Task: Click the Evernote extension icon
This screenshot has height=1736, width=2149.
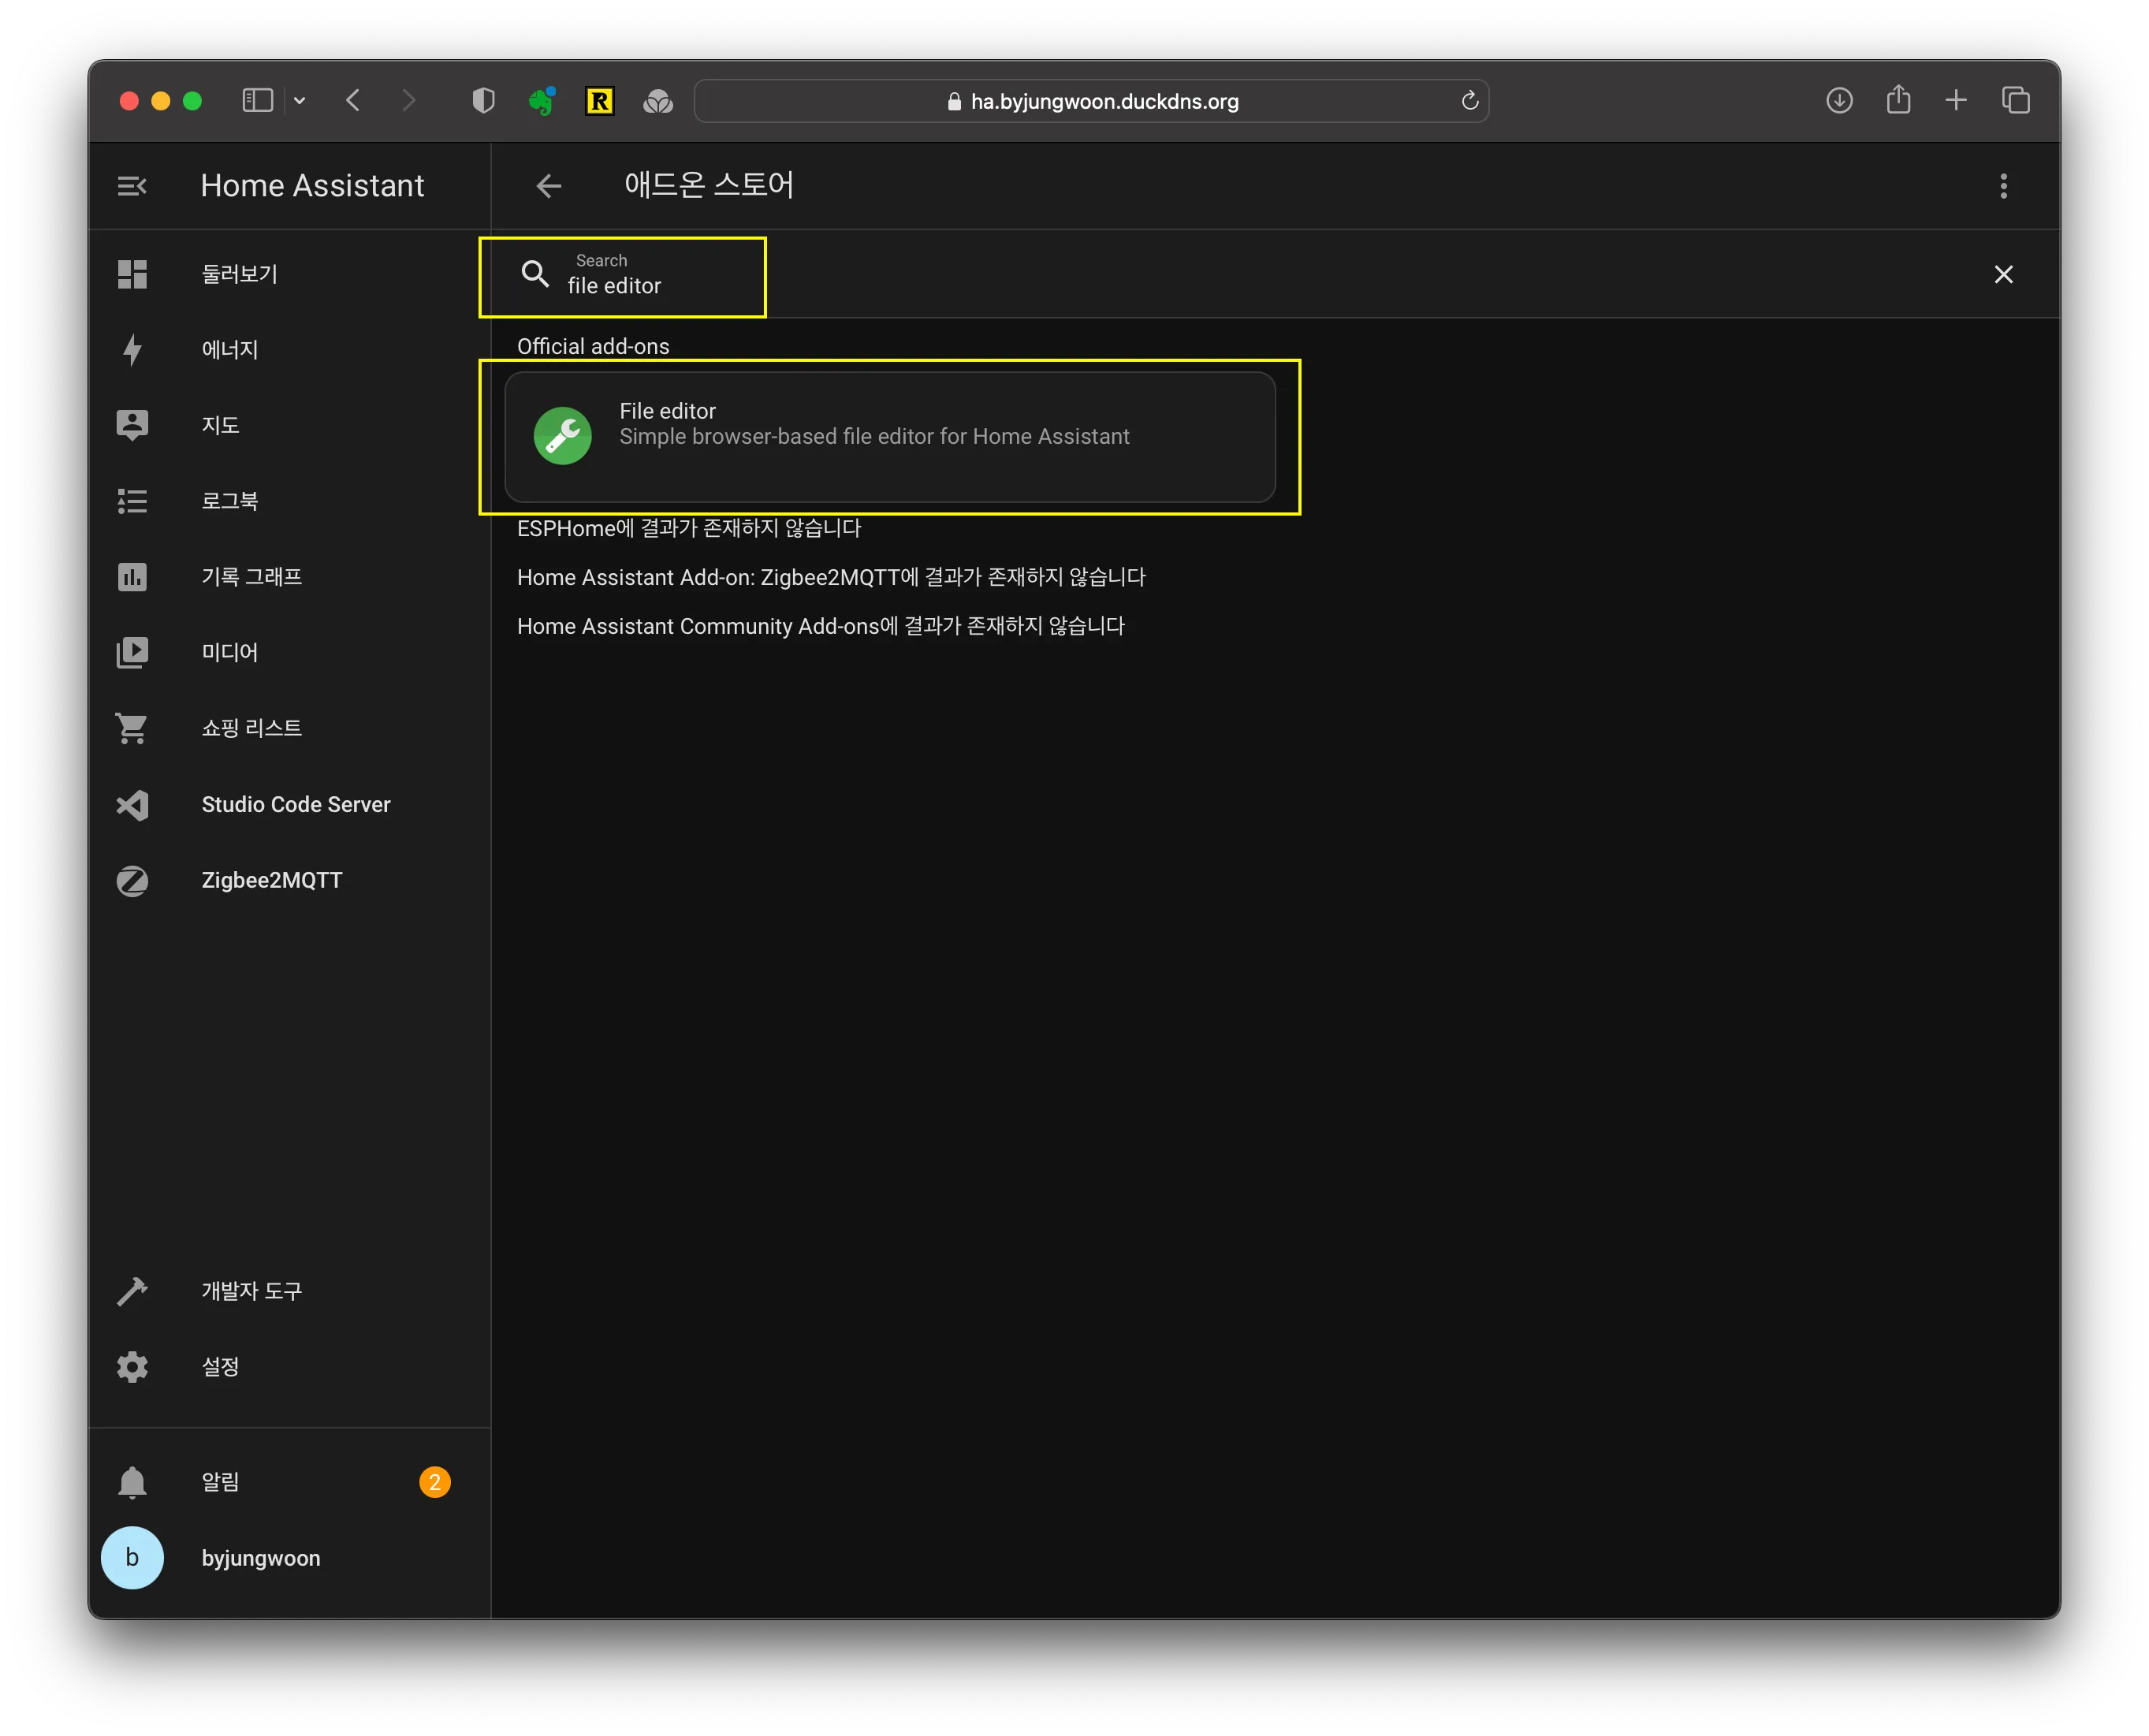Action: click(541, 101)
